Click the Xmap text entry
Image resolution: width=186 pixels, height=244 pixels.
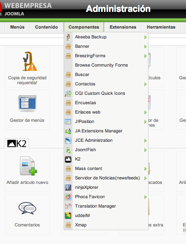tap(81, 225)
